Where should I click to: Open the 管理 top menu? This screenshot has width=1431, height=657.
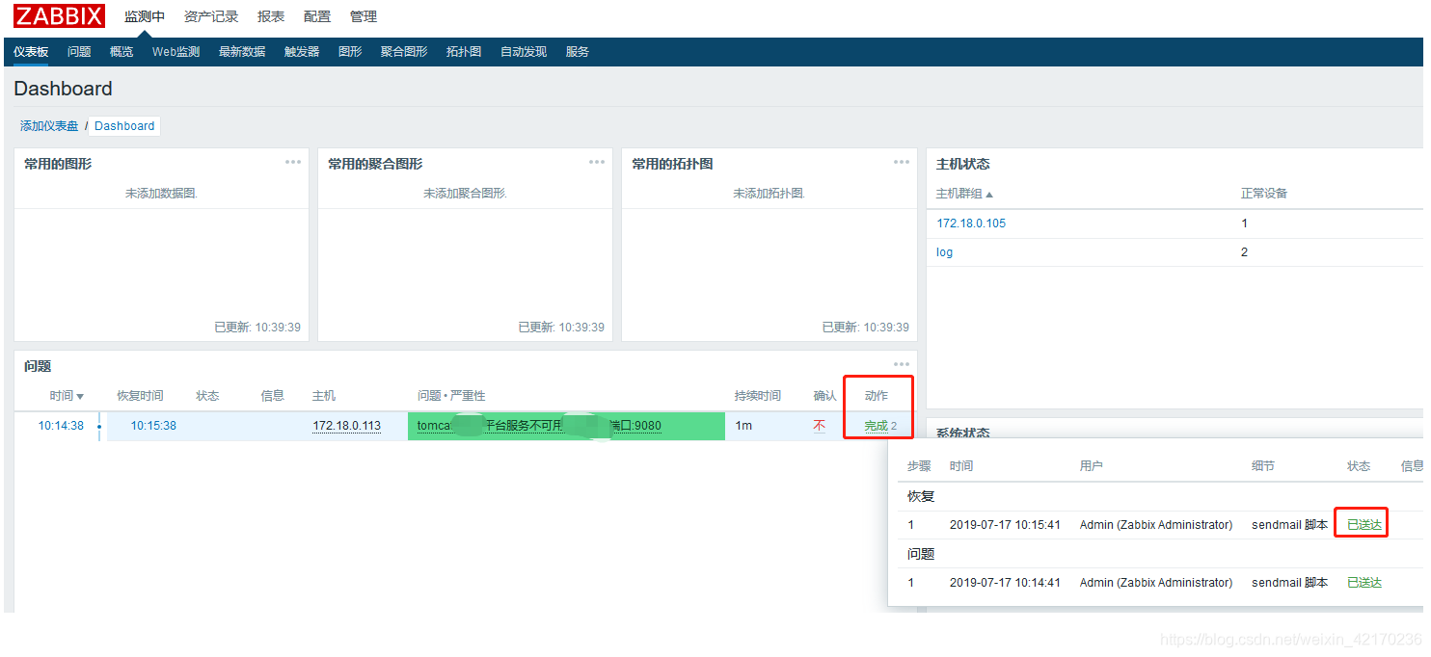pos(364,16)
